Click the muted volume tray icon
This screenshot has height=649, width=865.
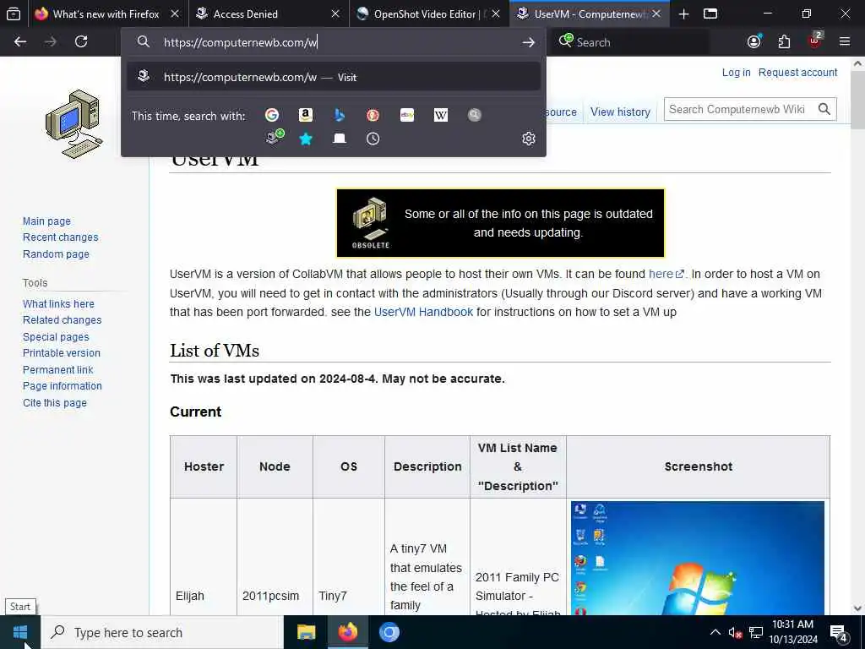(735, 632)
